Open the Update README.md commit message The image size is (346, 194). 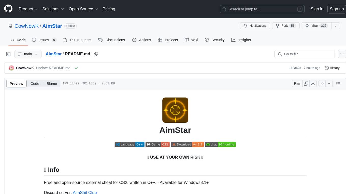(x=53, y=68)
